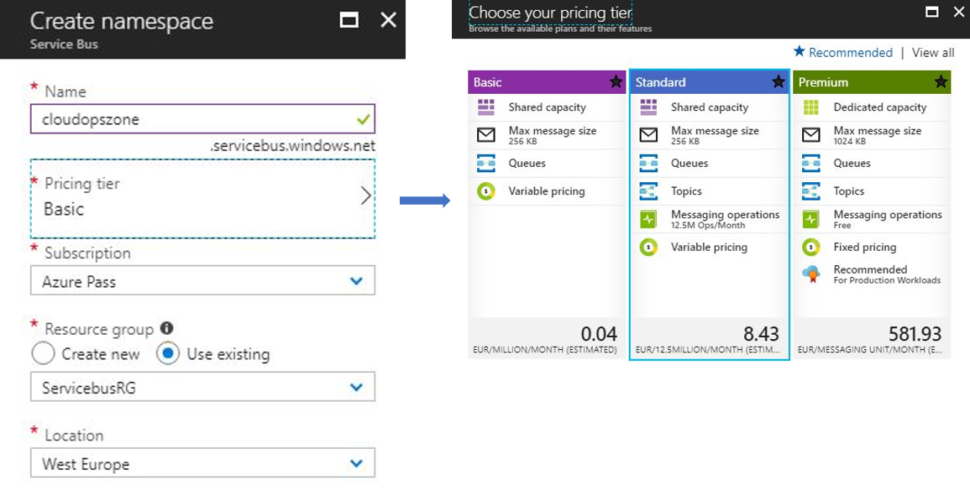Expand the Pricing tier chevron
This screenshot has width=970, height=496.
(x=365, y=196)
